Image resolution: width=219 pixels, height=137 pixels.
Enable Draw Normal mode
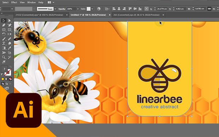pyautogui.click(x=3, y=84)
